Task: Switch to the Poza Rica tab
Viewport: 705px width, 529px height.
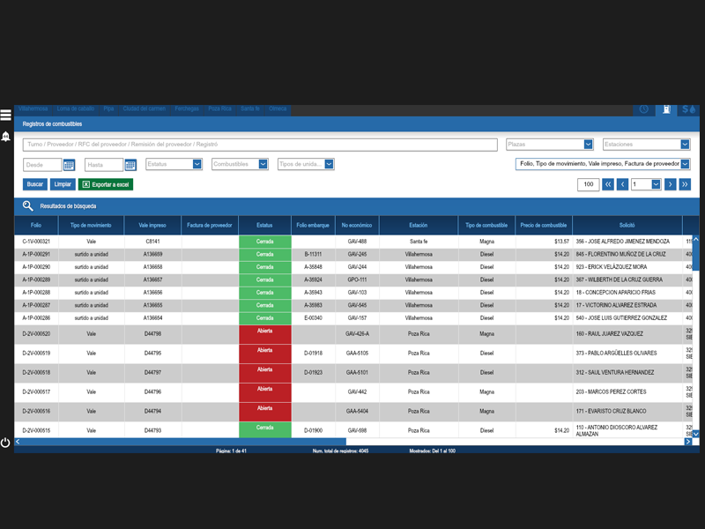Action: (219, 109)
